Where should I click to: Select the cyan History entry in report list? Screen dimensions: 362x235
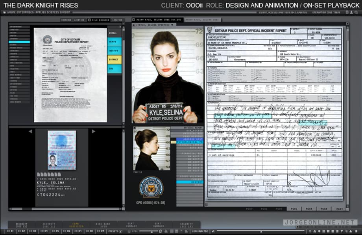(x=187, y=182)
